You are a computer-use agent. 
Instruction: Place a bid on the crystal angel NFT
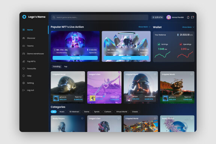pyautogui.click(x=126, y=58)
